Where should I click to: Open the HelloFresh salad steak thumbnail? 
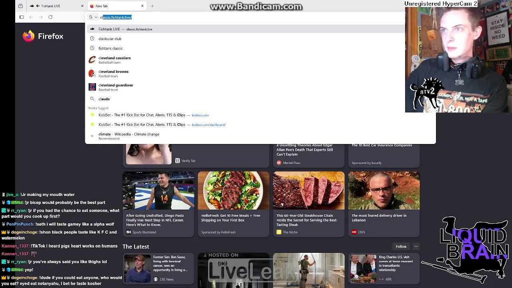coord(234,190)
